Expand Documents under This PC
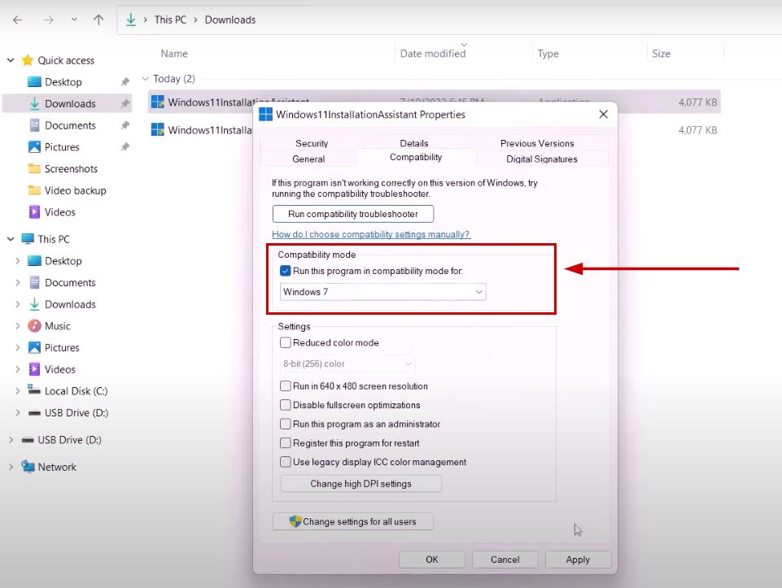 pyautogui.click(x=17, y=282)
